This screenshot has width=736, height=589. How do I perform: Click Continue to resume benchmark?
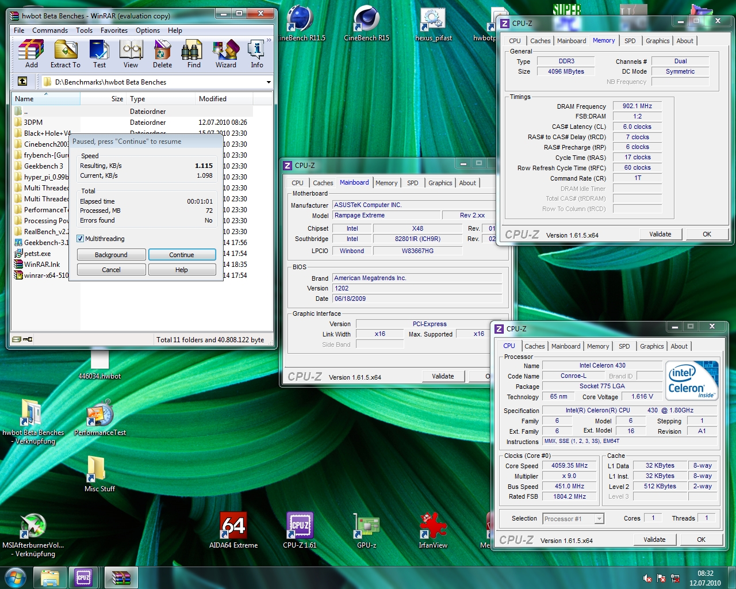pos(182,255)
